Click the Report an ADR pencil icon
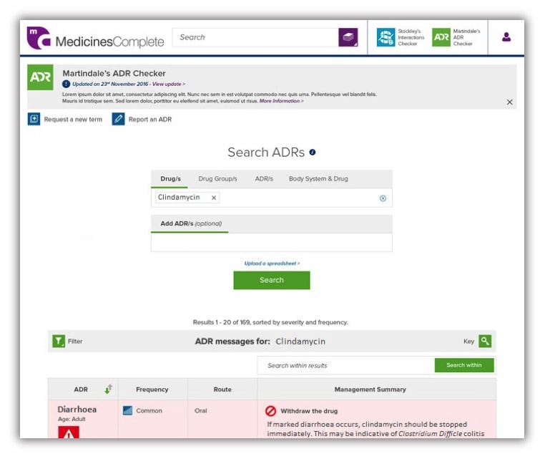545x459 pixels. click(118, 119)
